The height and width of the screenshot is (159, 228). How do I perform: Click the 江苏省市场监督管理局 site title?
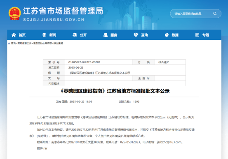click(63, 11)
